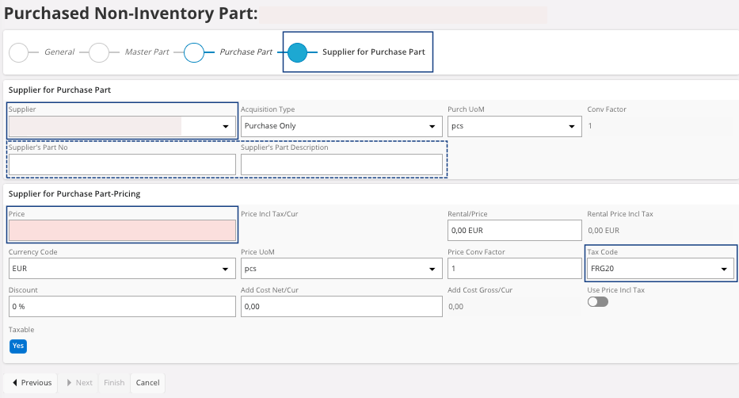The width and height of the screenshot is (739, 398).
Task: Click the Previous button
Action: (x=32, y=383)
